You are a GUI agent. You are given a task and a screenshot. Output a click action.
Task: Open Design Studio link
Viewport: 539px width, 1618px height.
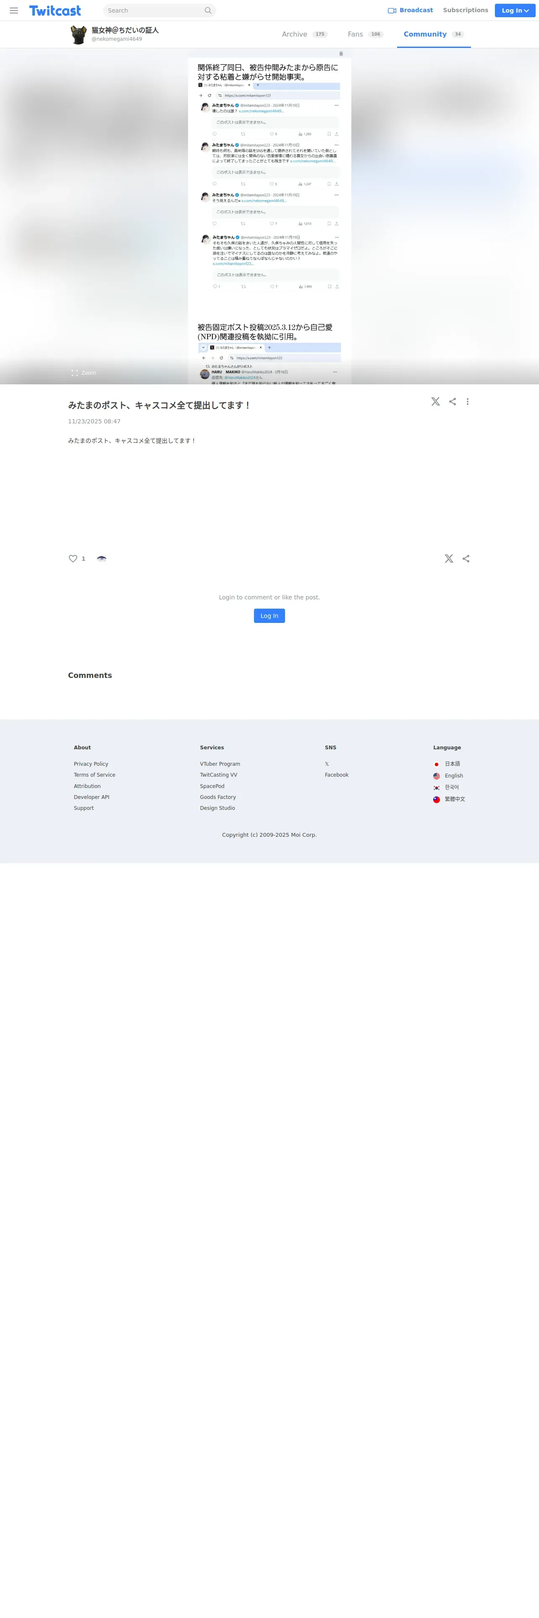pos(217,809)
